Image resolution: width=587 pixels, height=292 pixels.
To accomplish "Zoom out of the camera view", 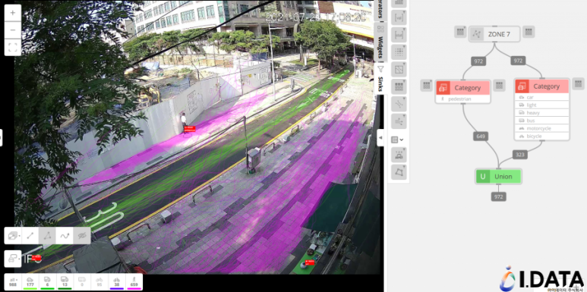I will (x=13, y=30).
